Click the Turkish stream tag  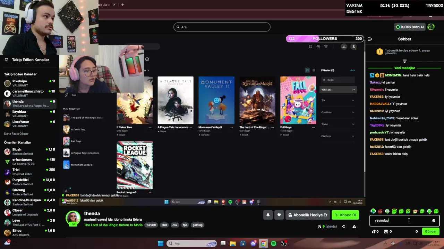[x=151, y=225]
